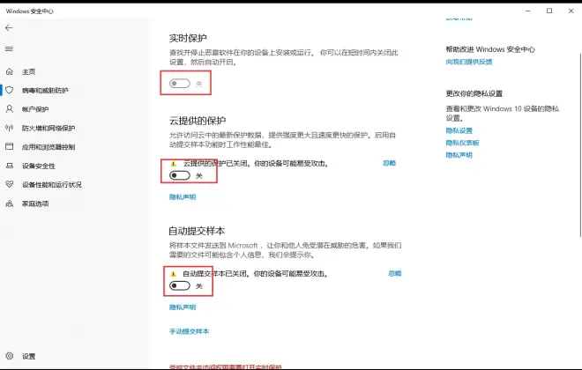Select 病毒和威胁防护 in the sidebar
The height and width of the screenshot is (370, 582).
45,91
